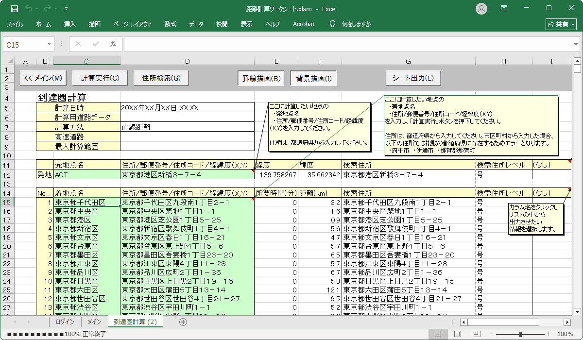Open the user account avatar icon
The image size is (583, 340).
(x=481, y=9)
